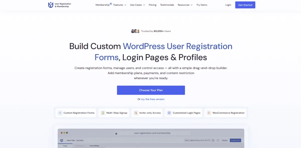Expand the Resources dropdown menu

coord(185,5)
